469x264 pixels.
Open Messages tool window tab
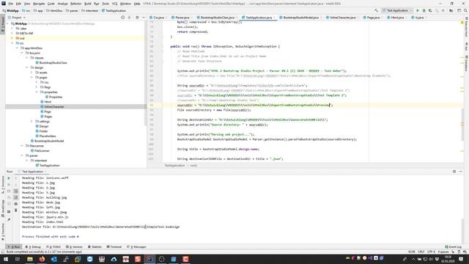click(x=136, y=247)
